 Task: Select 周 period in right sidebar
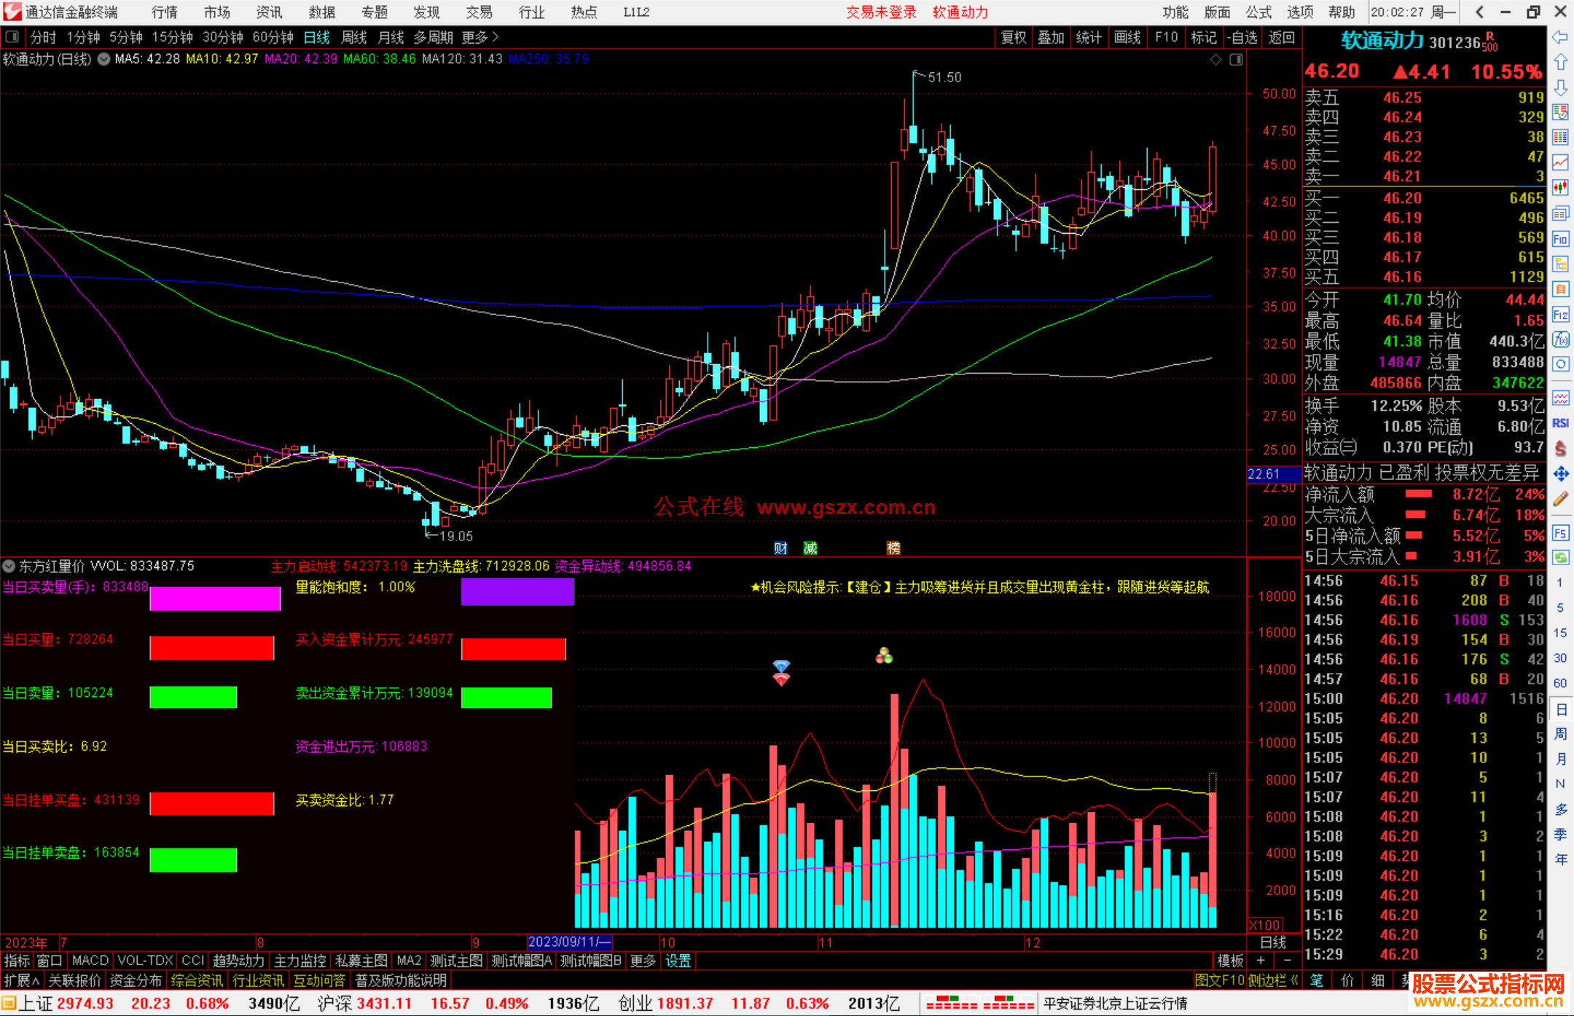[x=1560, y=733]
